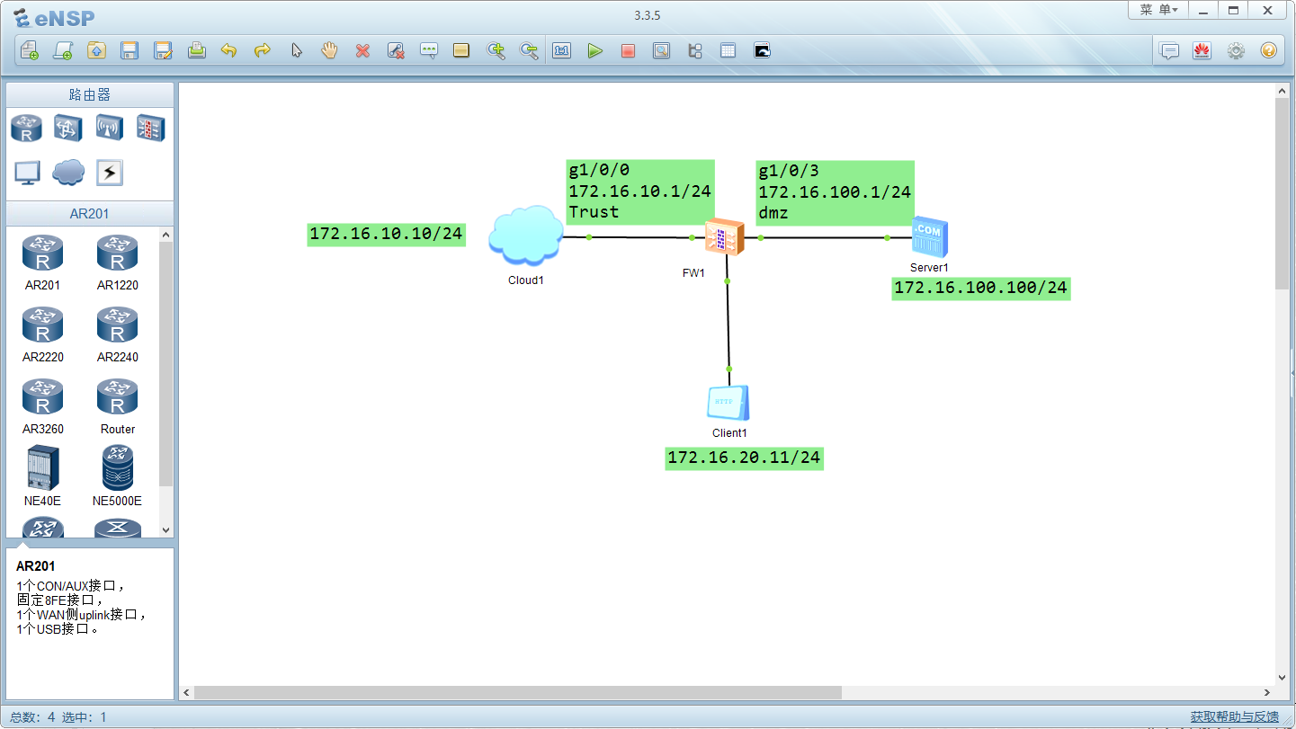Save the current topology

[130, 50]
